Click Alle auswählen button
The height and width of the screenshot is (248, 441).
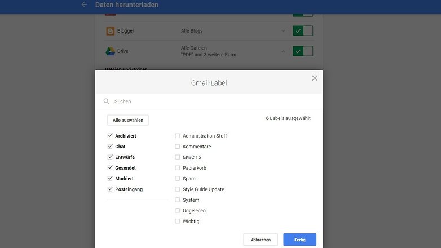(x=128, y=120)
